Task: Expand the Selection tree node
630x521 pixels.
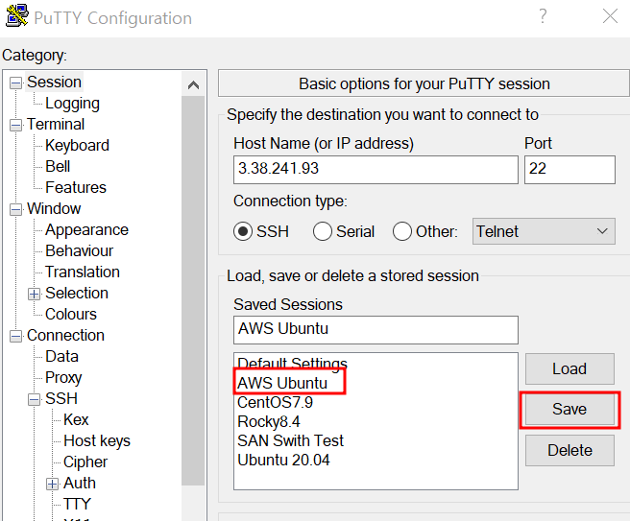Action: pos(35,294)
